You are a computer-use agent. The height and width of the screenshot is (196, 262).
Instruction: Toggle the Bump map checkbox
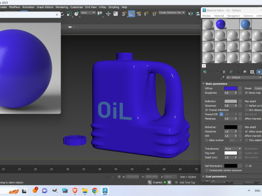pyautogui.click(x=246, y=93)
